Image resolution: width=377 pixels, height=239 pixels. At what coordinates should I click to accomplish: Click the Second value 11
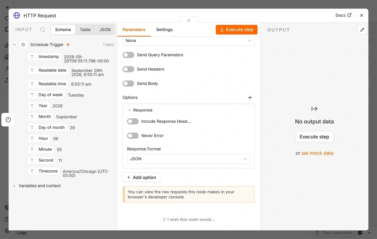(x=60, y=161)
